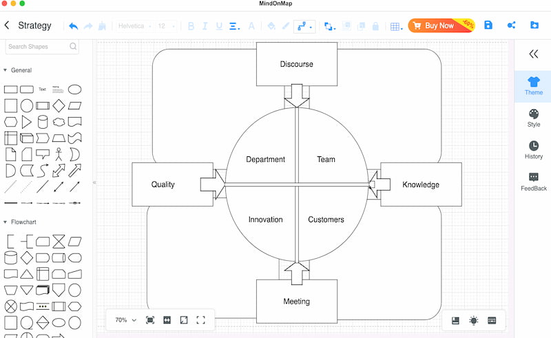
Task: Open the text alignment dropdown
Action: [x=234, y=26]
